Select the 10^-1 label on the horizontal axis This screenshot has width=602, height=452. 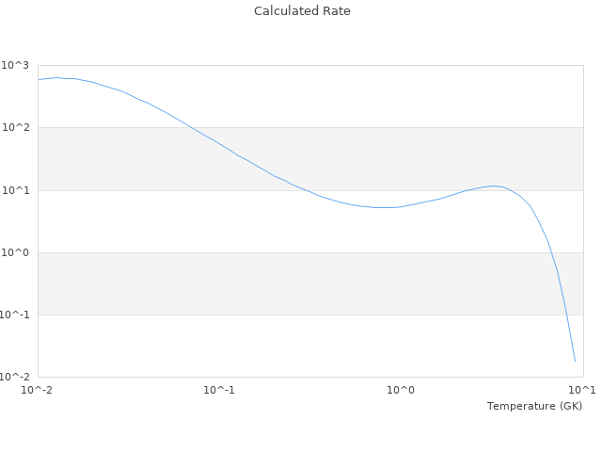click(x=219, y=390)
